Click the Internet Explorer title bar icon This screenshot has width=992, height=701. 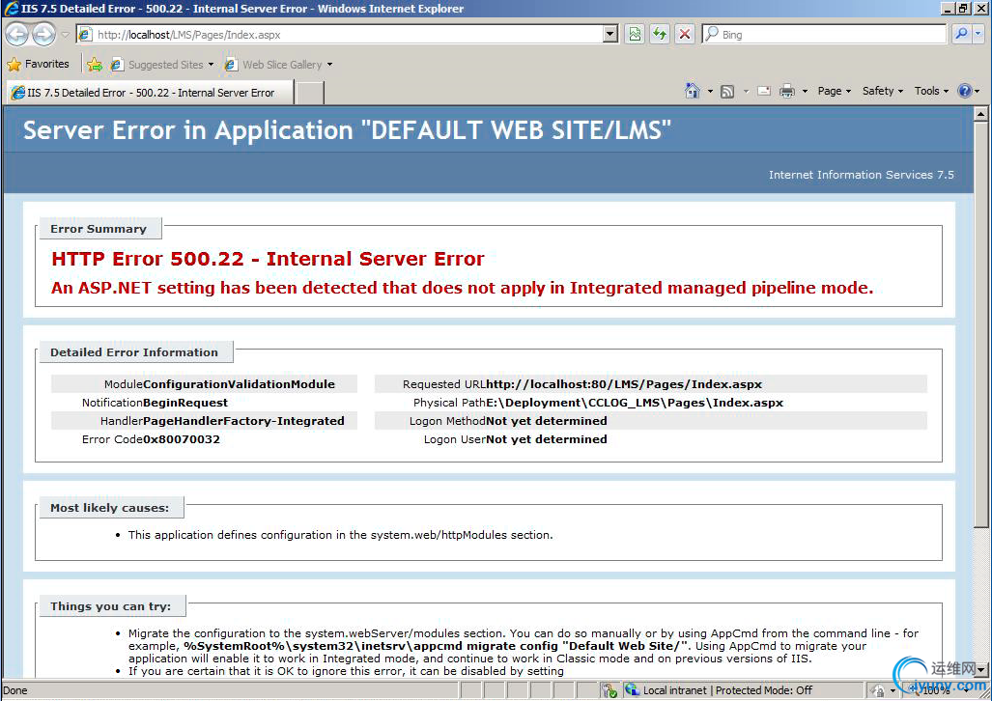pyautogui.click(x=11, y=9)
